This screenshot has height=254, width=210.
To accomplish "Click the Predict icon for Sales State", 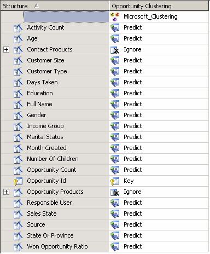I will point(115,214).
